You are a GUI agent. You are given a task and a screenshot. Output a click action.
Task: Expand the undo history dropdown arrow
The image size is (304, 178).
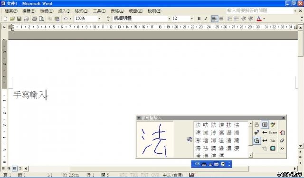(x=70, y=19)
